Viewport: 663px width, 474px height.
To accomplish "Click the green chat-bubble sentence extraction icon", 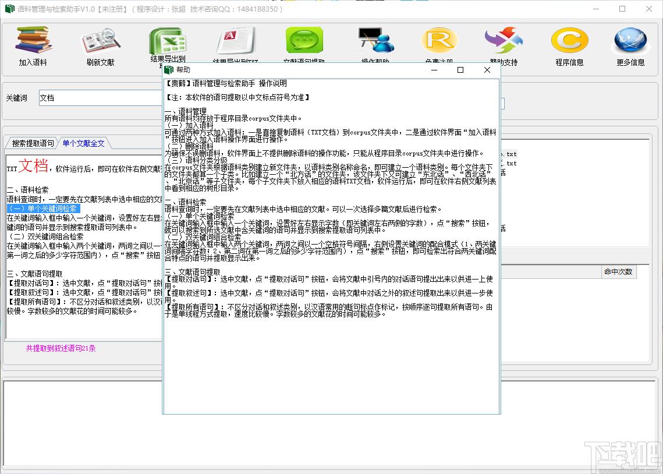I will 304,41.
